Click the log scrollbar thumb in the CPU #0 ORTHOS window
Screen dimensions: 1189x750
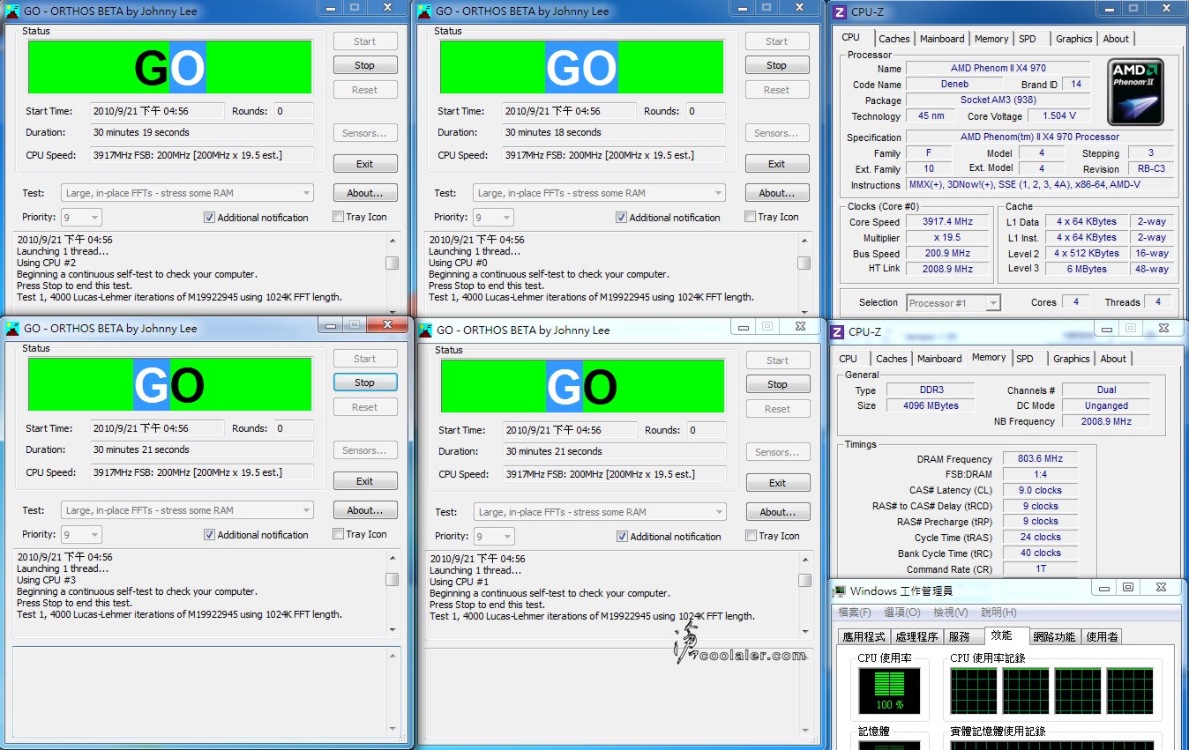tap(804, 263)
